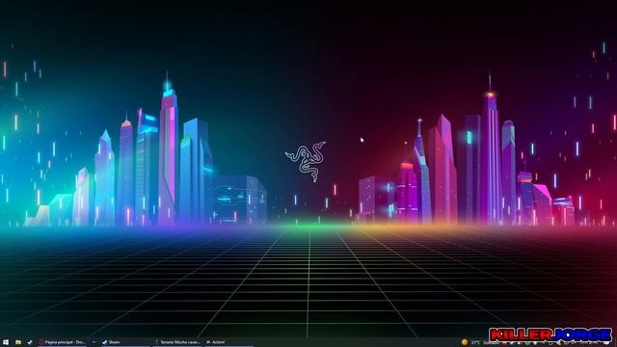Switch to the Action! recorder window
617x347 pixels.
click(x=229, y=342)
